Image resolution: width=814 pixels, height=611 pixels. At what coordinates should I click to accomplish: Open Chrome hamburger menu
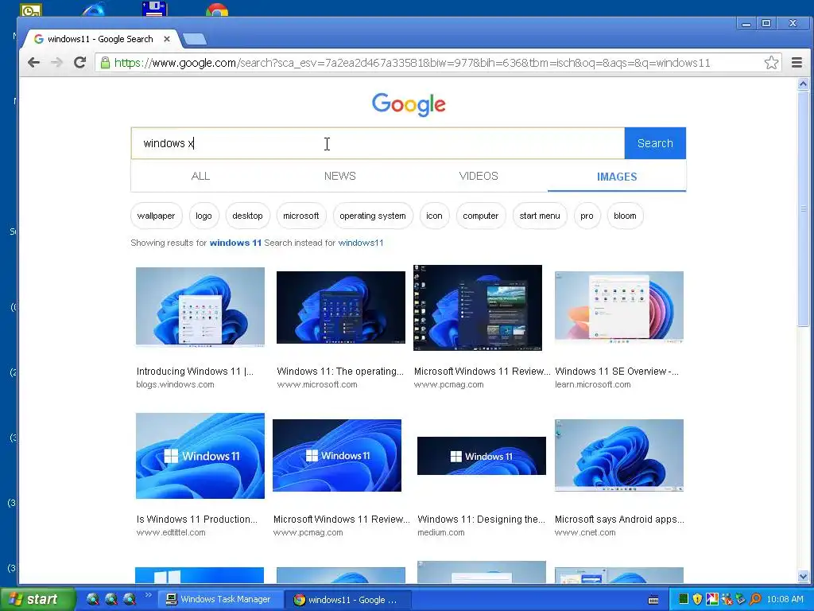tap(797, 63)
